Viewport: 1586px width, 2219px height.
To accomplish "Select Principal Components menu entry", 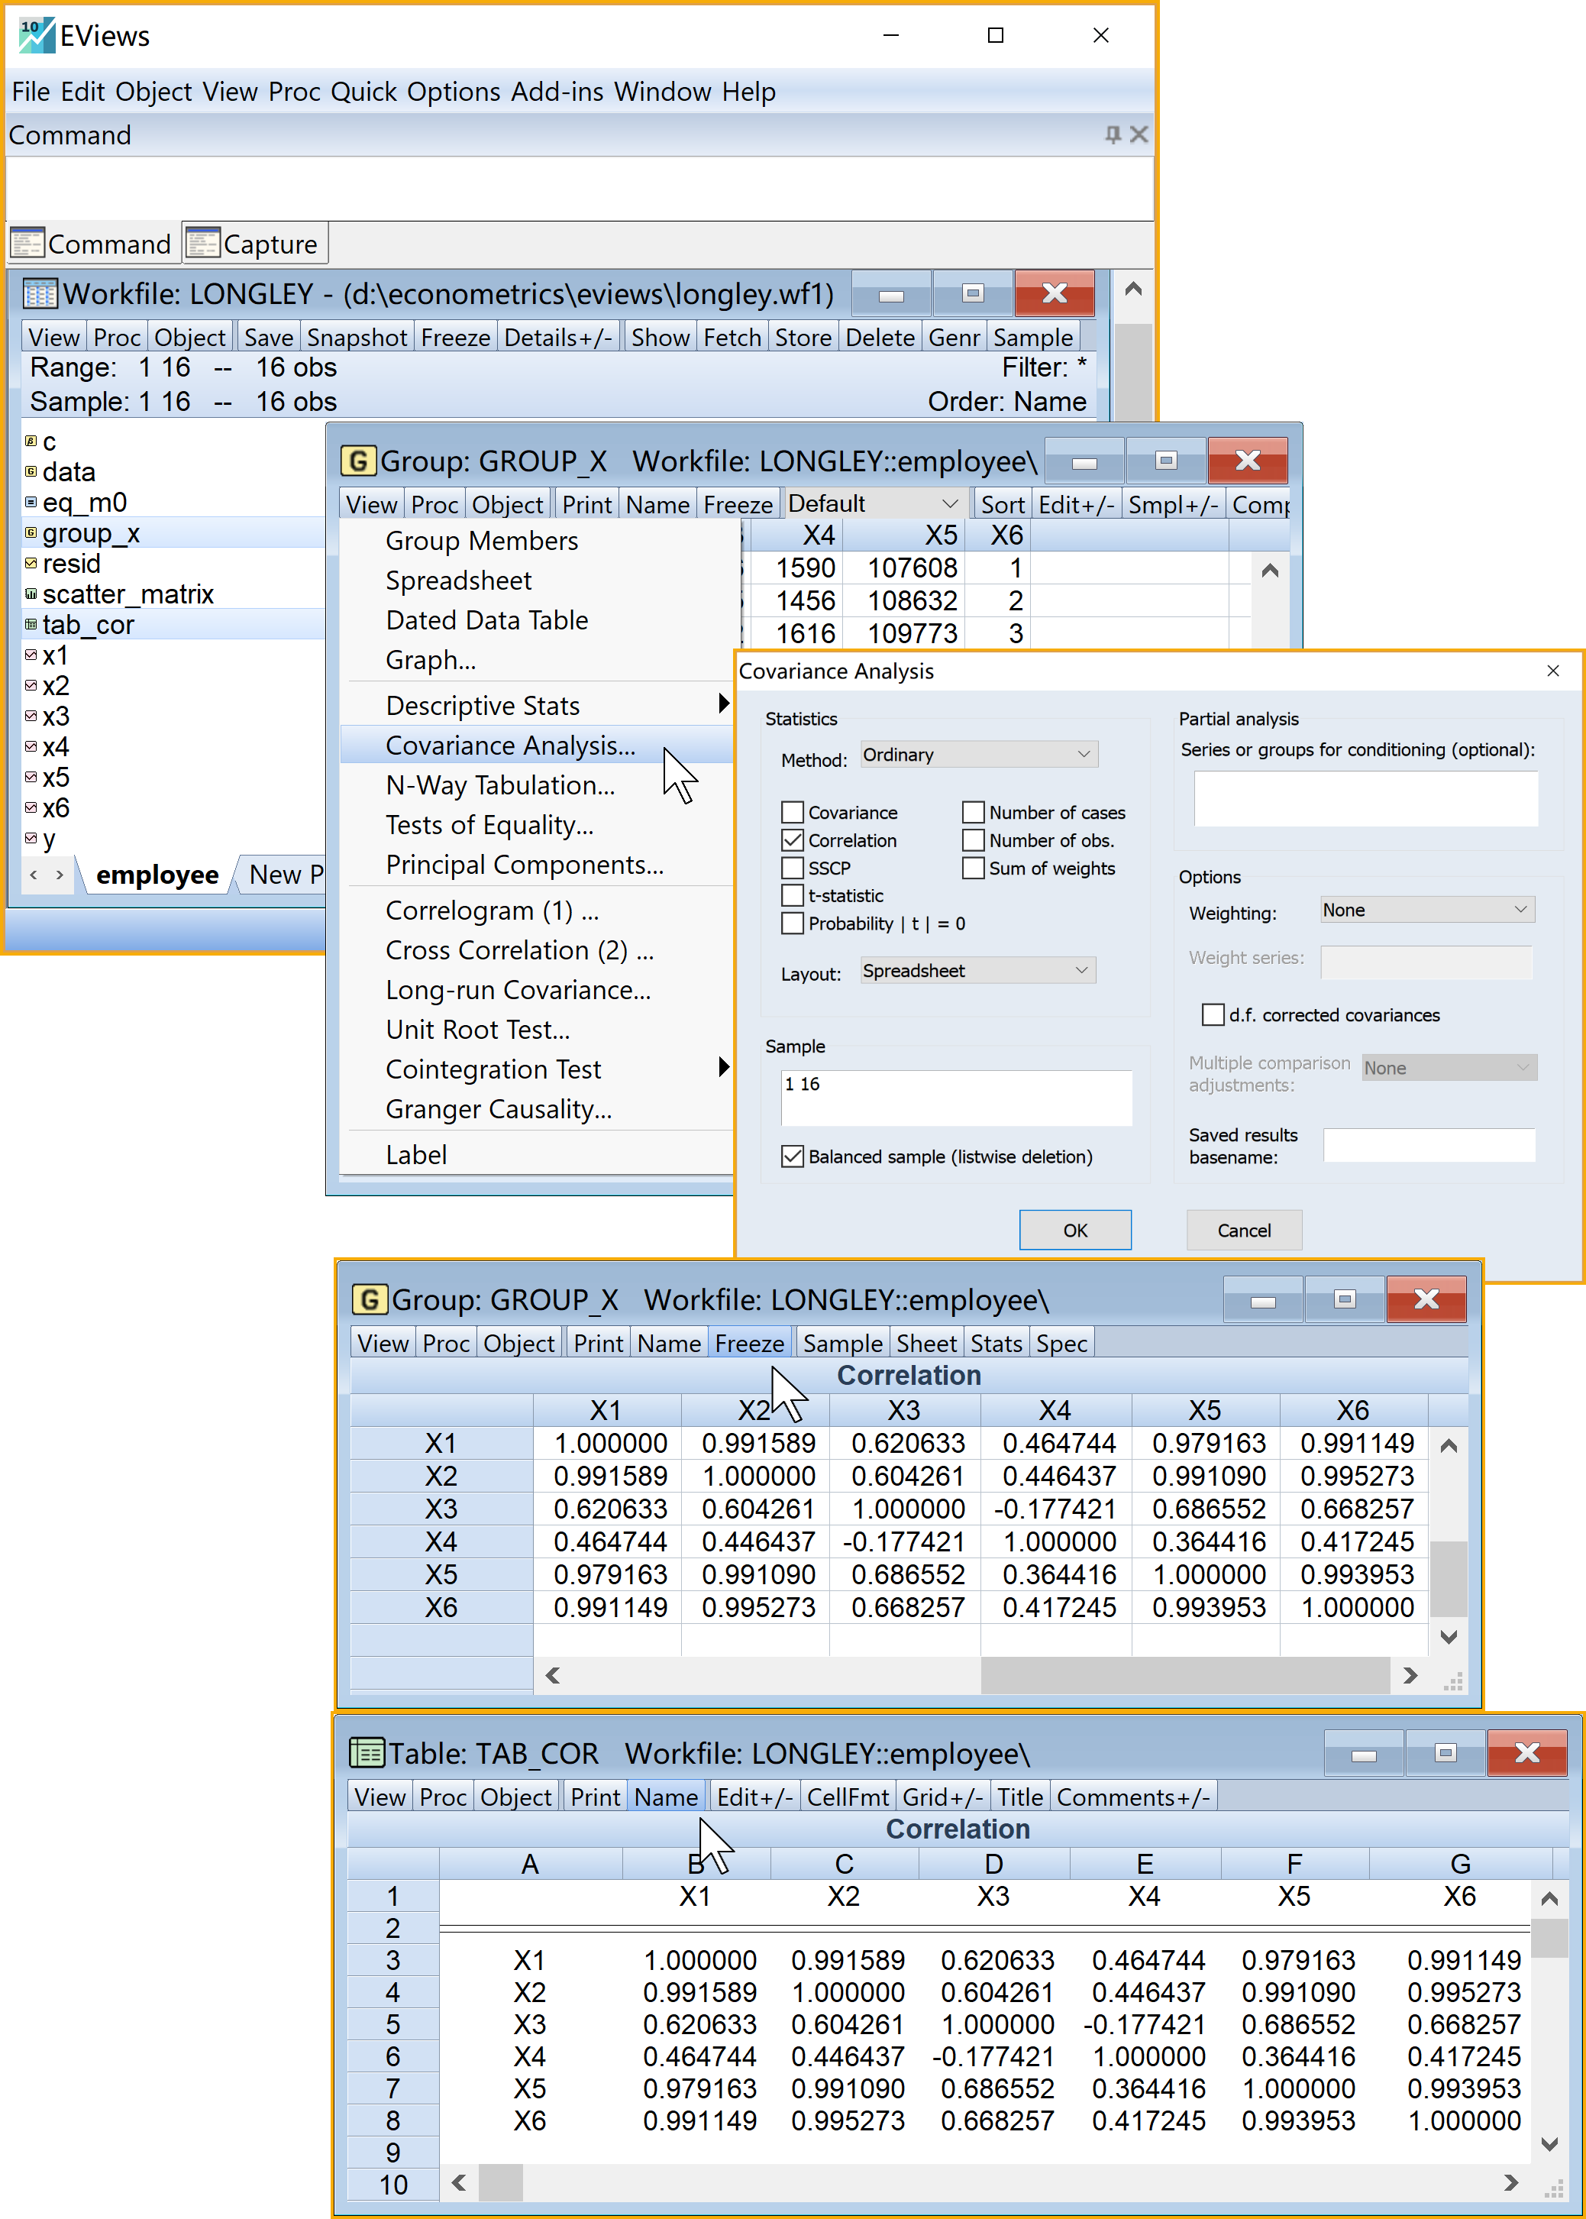I will pyautogui.click(x=525, y=865).
